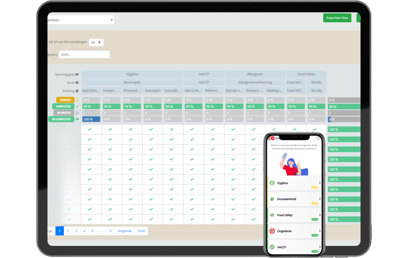Click the Food Safety learning goal header
This screenshot has height=258, width=408.
[306, 74]
